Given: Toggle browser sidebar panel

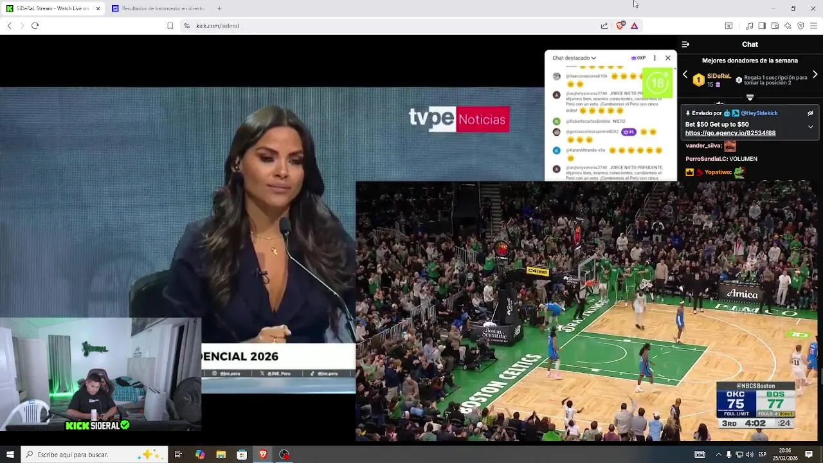Looking at the screenshot, I should coord(762,26).
